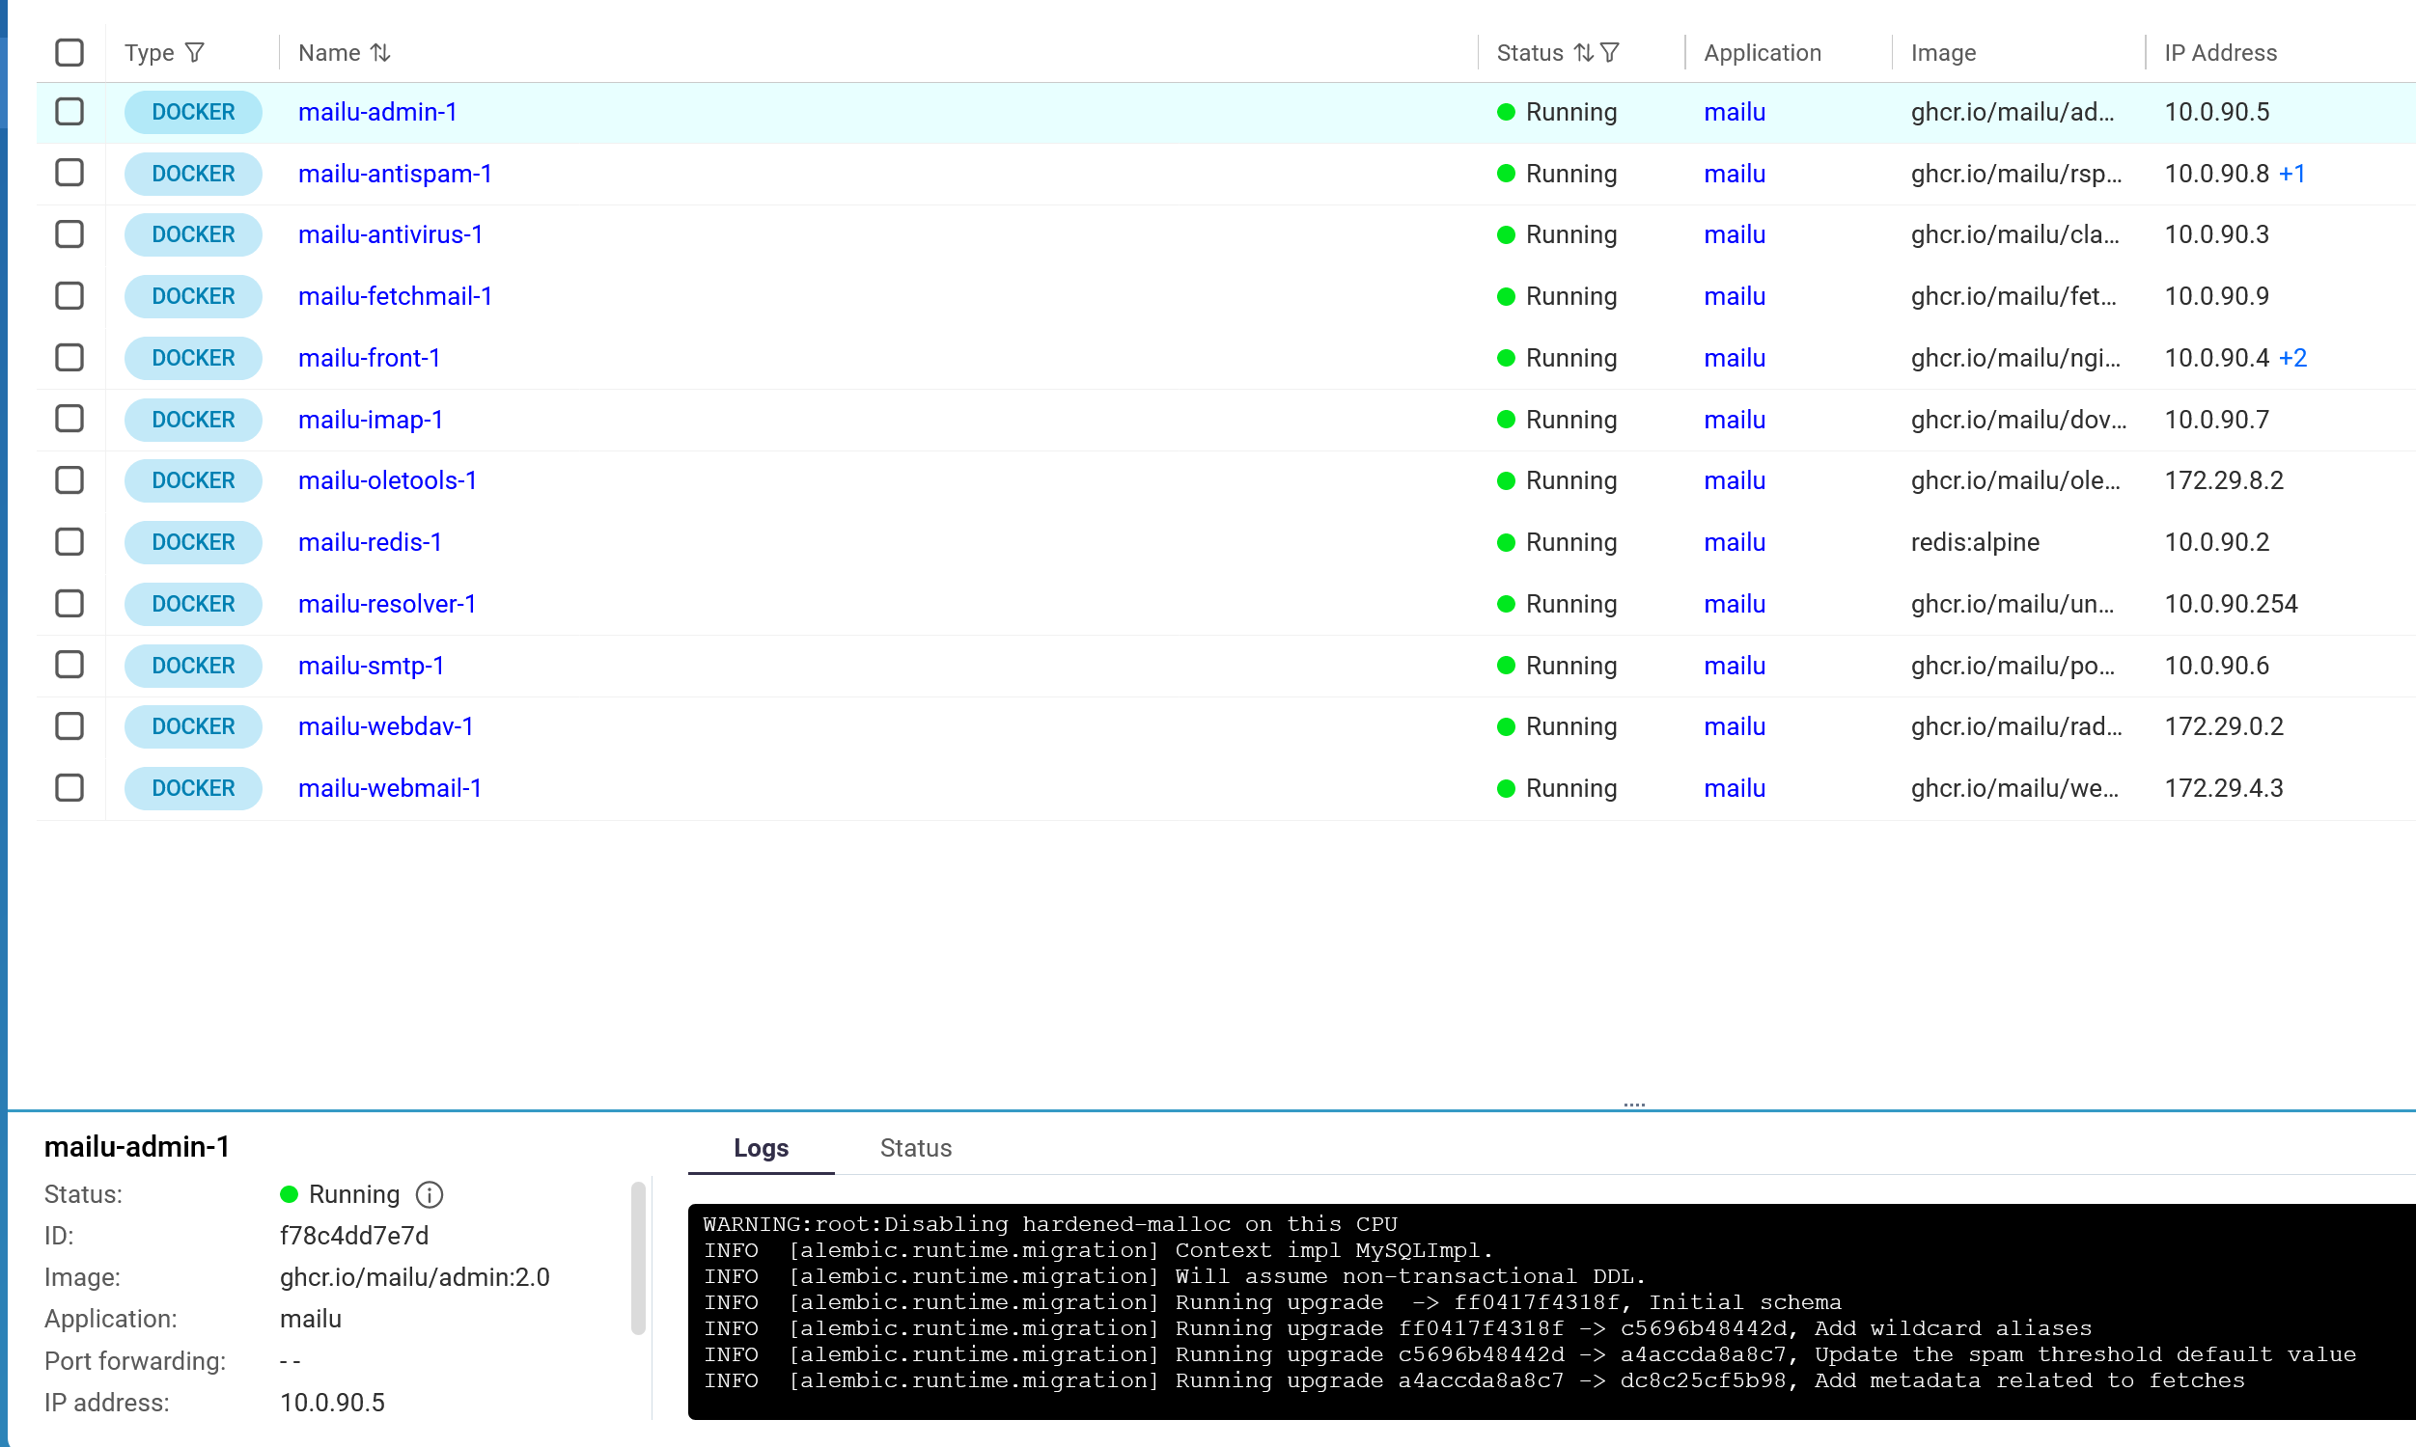Switch to the Logs tab
2416x1447 pixels.
761,1148
